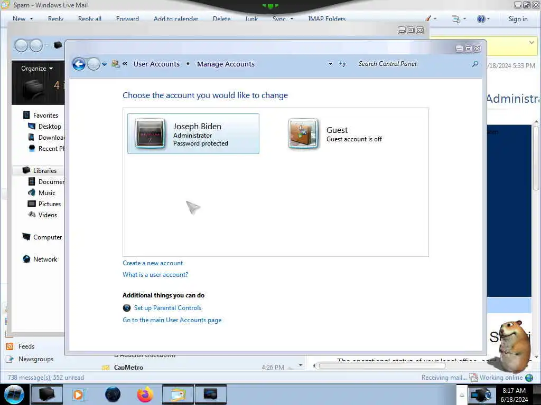Go back using the Control Panel back arrow
The width and height of the screenshot is (541, 405).
click(79, 64)
